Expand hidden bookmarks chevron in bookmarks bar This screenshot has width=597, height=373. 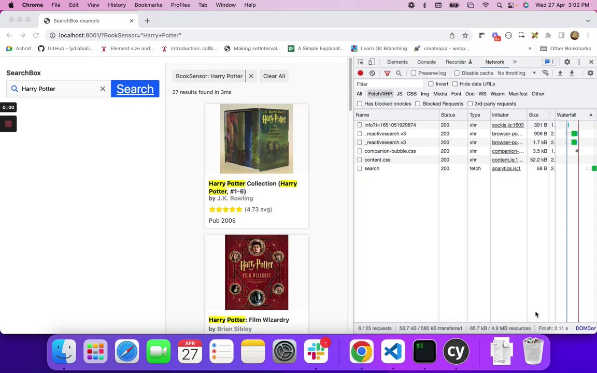pyautogui.click(x=530, y=49)
